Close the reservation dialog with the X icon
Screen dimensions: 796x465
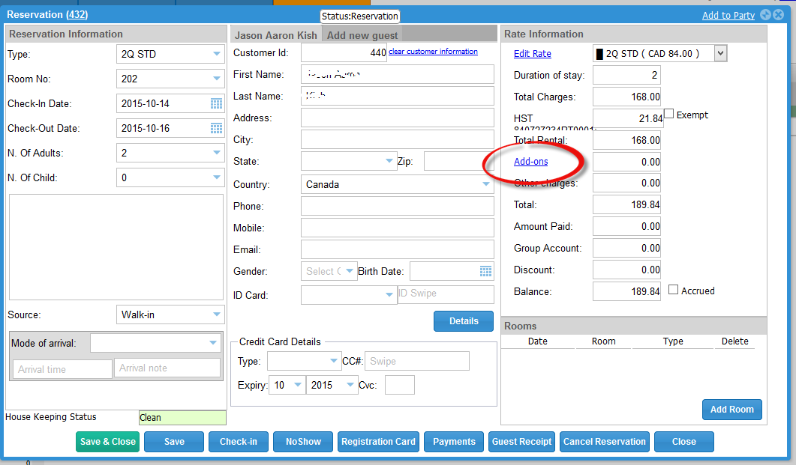[779, 15]
